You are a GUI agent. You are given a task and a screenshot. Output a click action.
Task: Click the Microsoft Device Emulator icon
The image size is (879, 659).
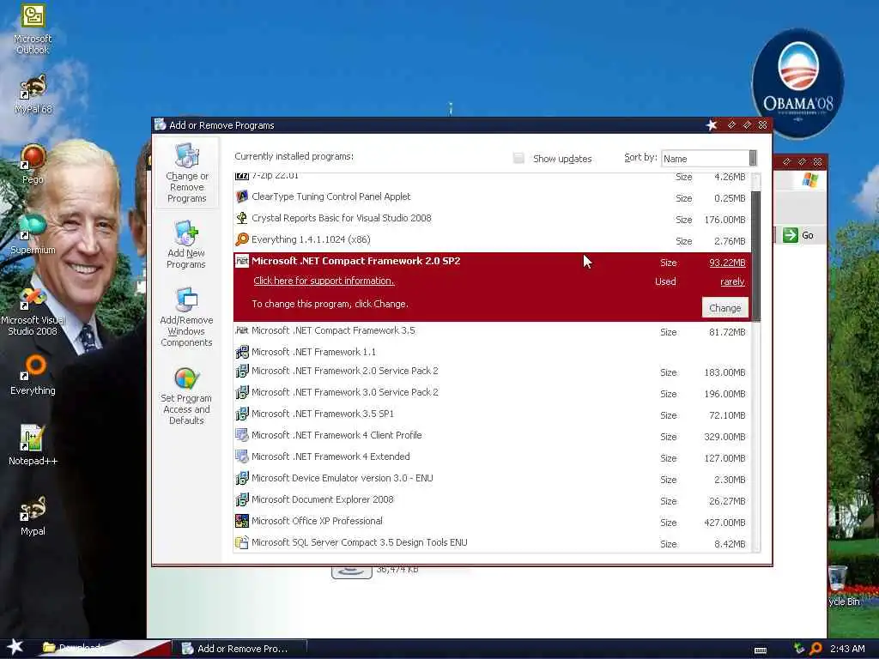(241, 478)
